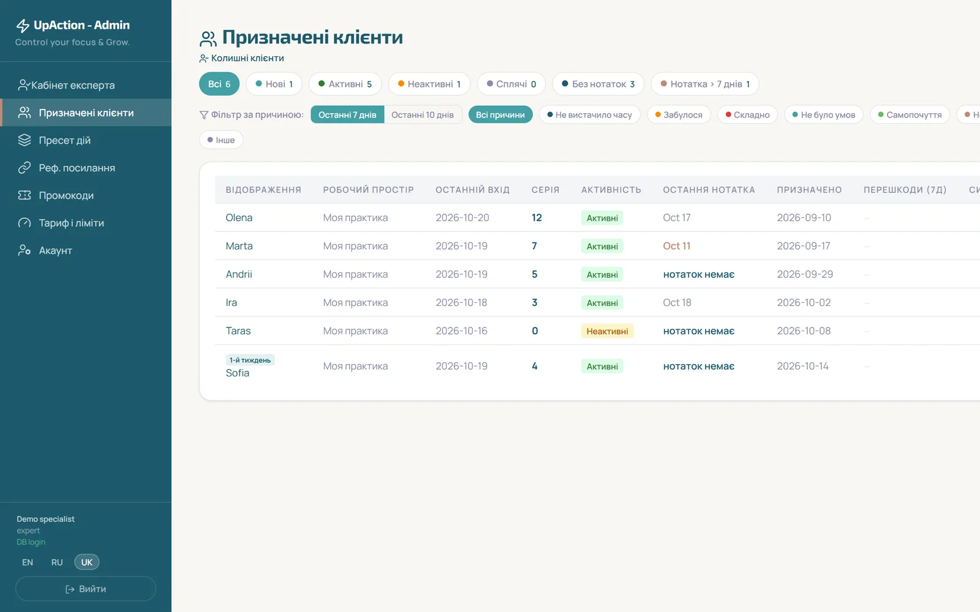The image size is (980, 612).
Task: Click the Призначені клієнти sidebar users icon
Action: pos(24,113)
